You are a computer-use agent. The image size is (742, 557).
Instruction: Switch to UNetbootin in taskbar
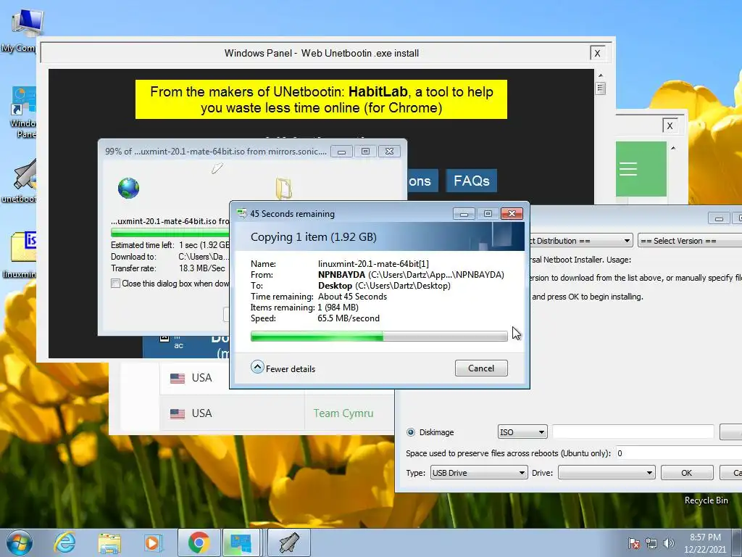pyautogui.click(x=288, y=542)
